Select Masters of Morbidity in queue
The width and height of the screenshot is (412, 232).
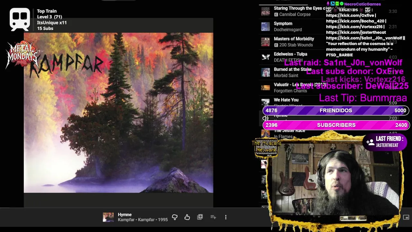click(x=294, y=39)
